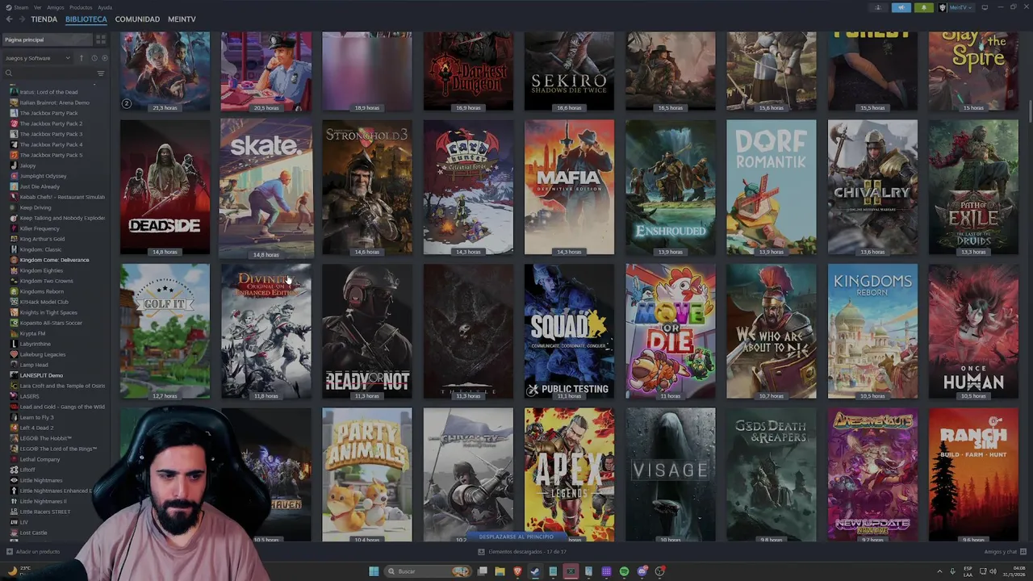The width and height of the screenshot is (1033, 581).
Task: Open the TIENDA tab
Action: tap(44, 19)
